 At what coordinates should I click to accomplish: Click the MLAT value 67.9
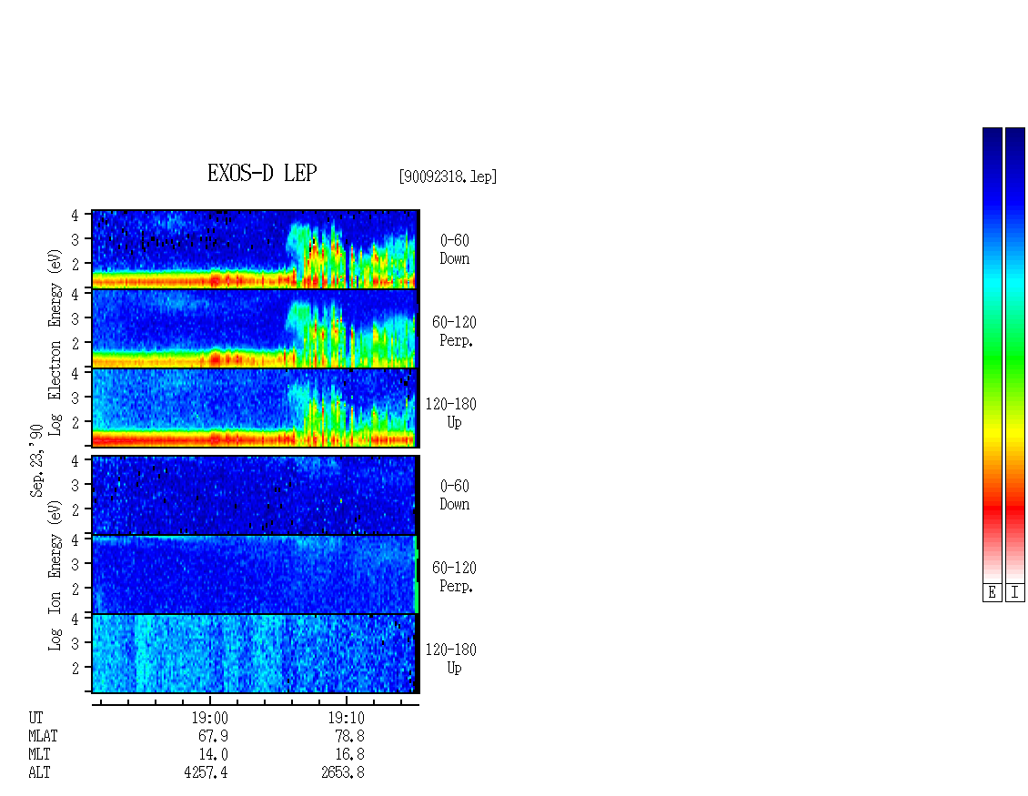click(x=213, y=736)
